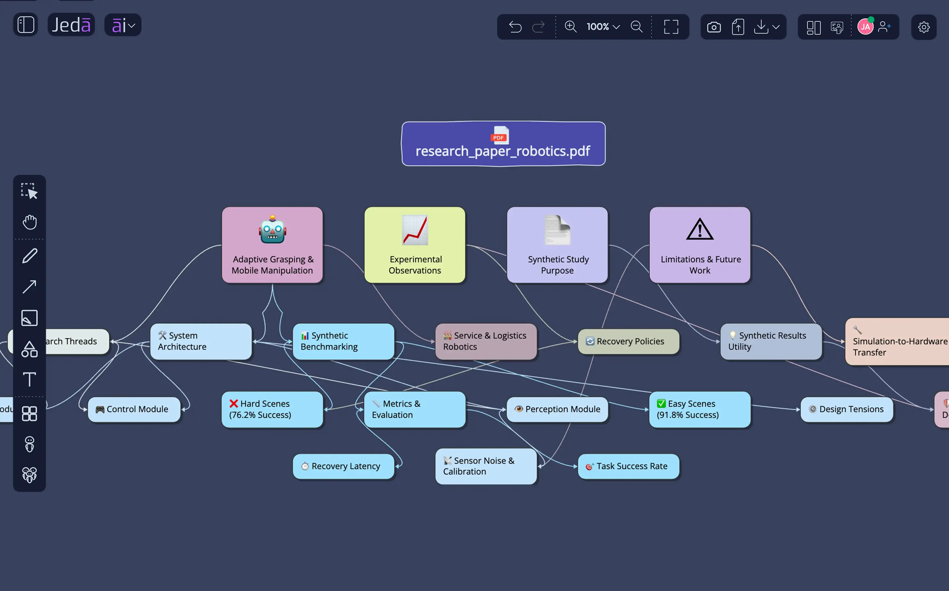The width and height of the screenshot is (949, 591).
Task: Activate the hand pan tool
Action: [x=29, y=222]
